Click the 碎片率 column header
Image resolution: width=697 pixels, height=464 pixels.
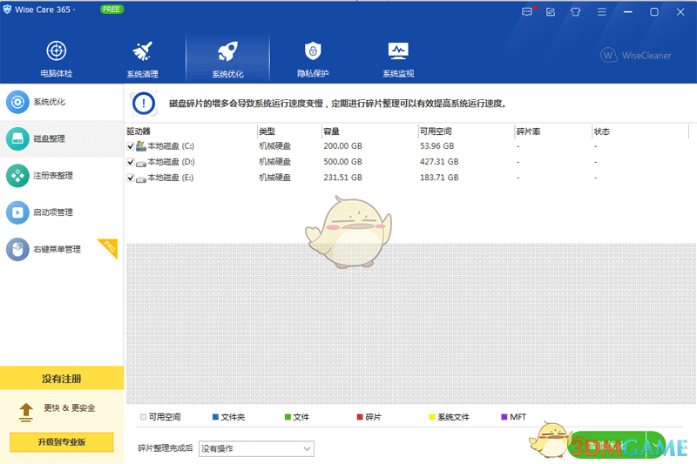(x=528, y=131)
